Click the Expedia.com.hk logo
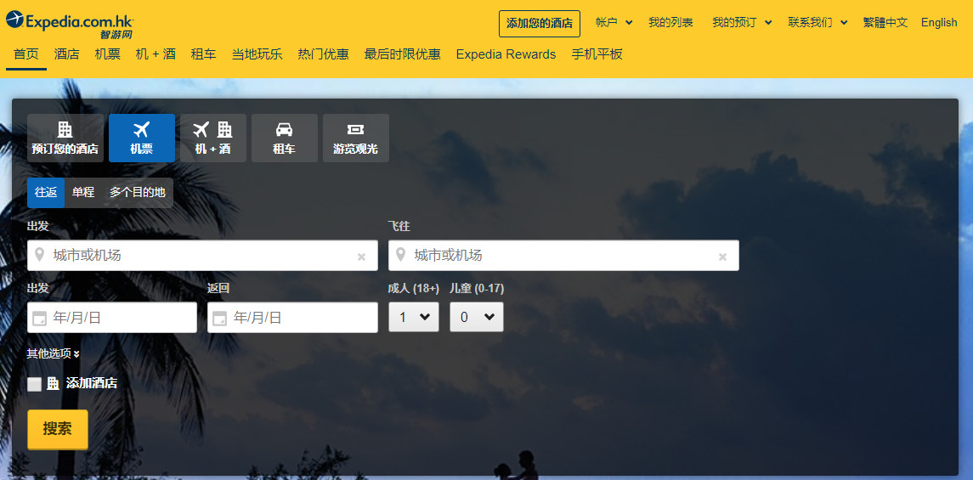The width and height of the screenshot is (973, 480). [71, 25]
